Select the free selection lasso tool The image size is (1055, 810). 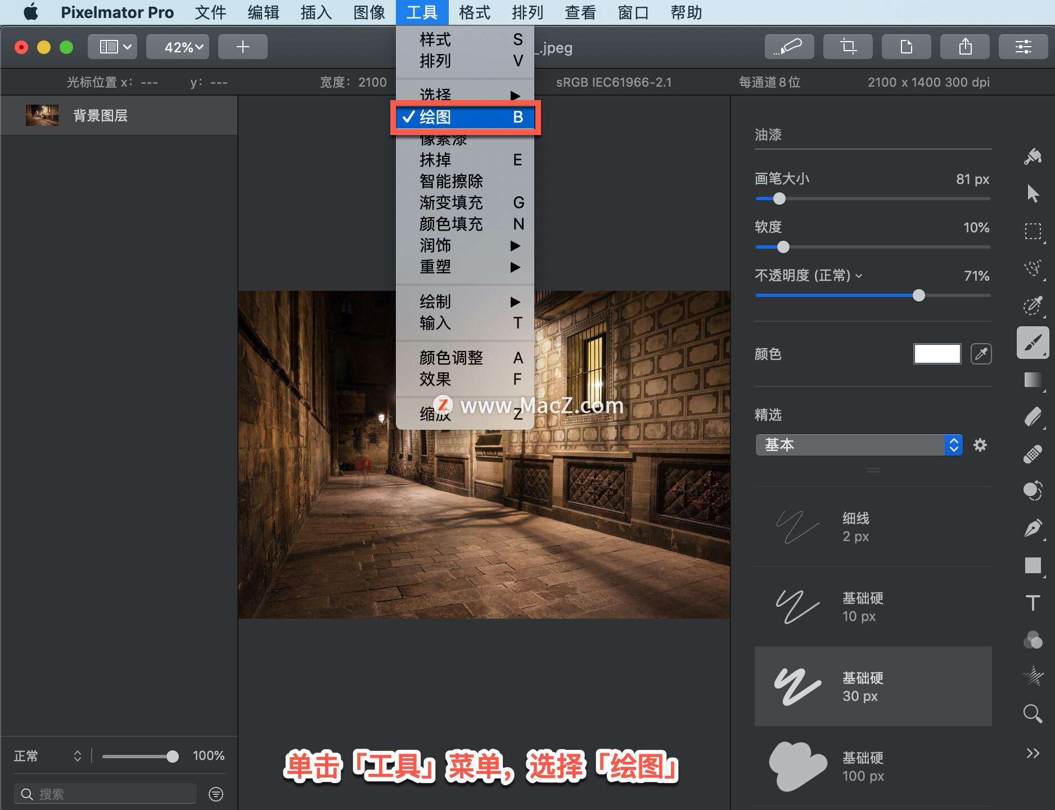(1033, 268)
